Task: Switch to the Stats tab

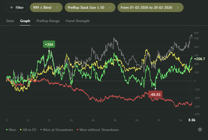Action: pos(10,21)
